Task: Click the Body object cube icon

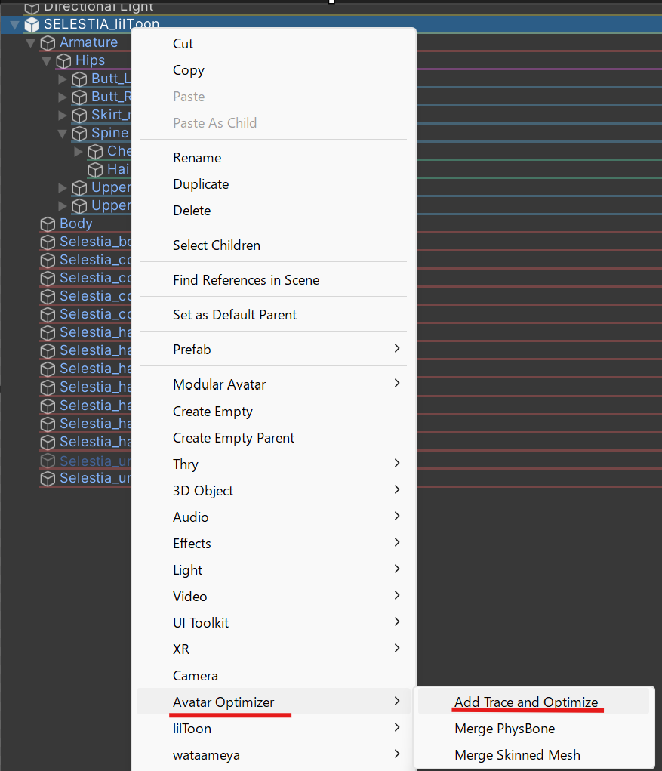Action: tap(48, 224)
